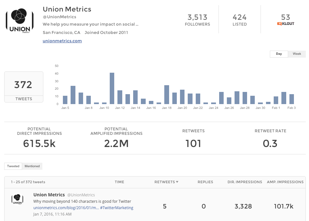This screenshot has height=221, width=309.
Task: Open the unionmetrics.com blog link in tweet
Action: [x=66, y=208]
